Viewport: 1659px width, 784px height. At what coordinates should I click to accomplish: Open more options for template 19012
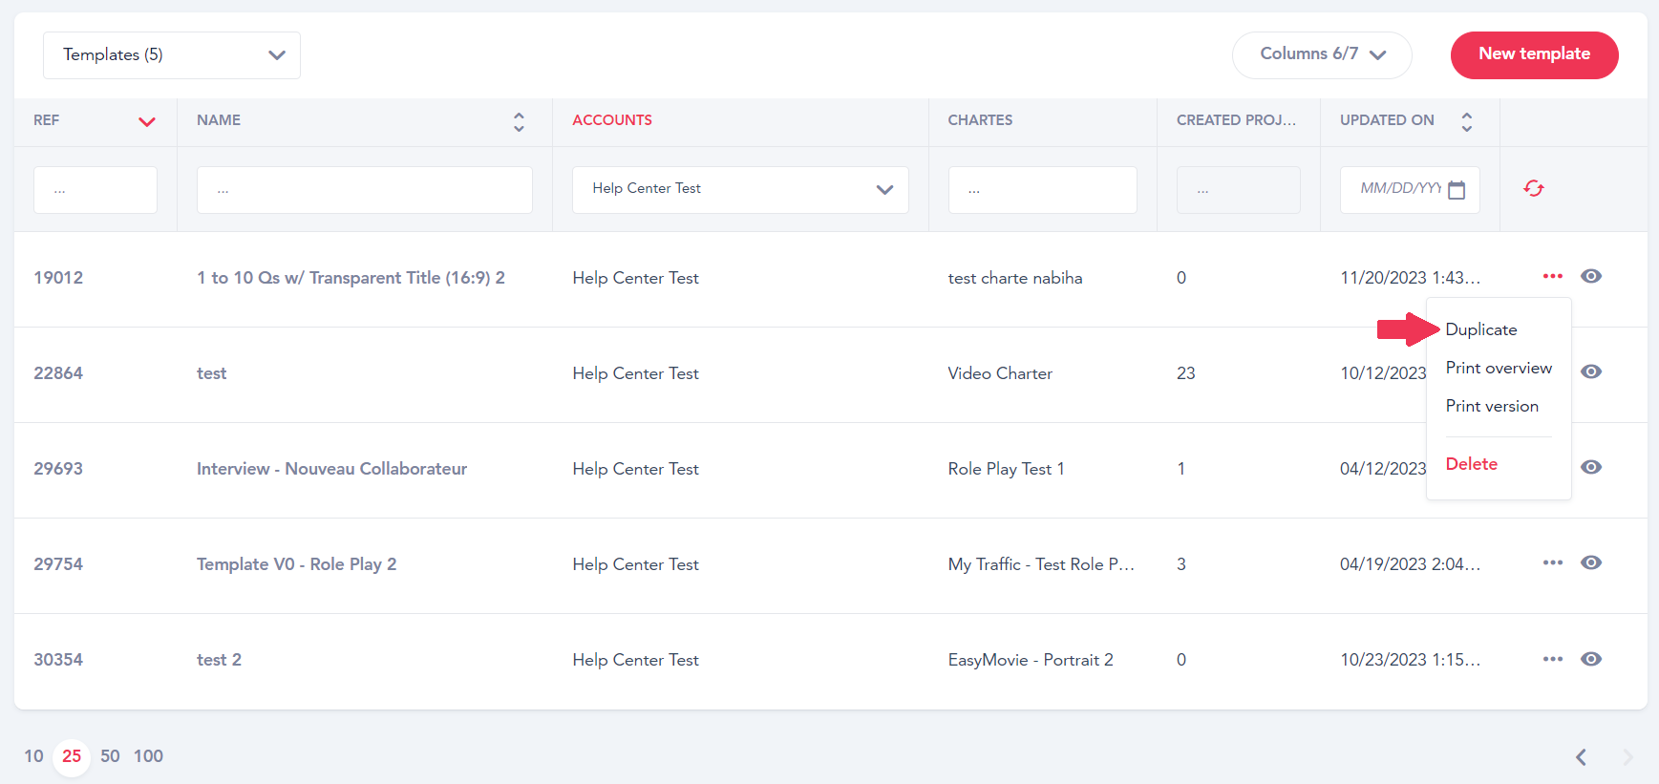coord(1553,276)
